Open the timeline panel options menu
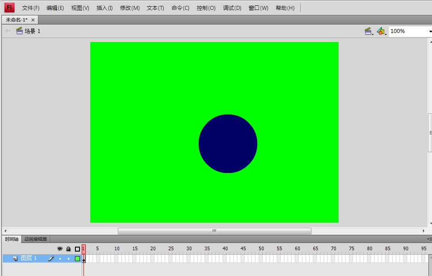 click(x=429, y=239)
